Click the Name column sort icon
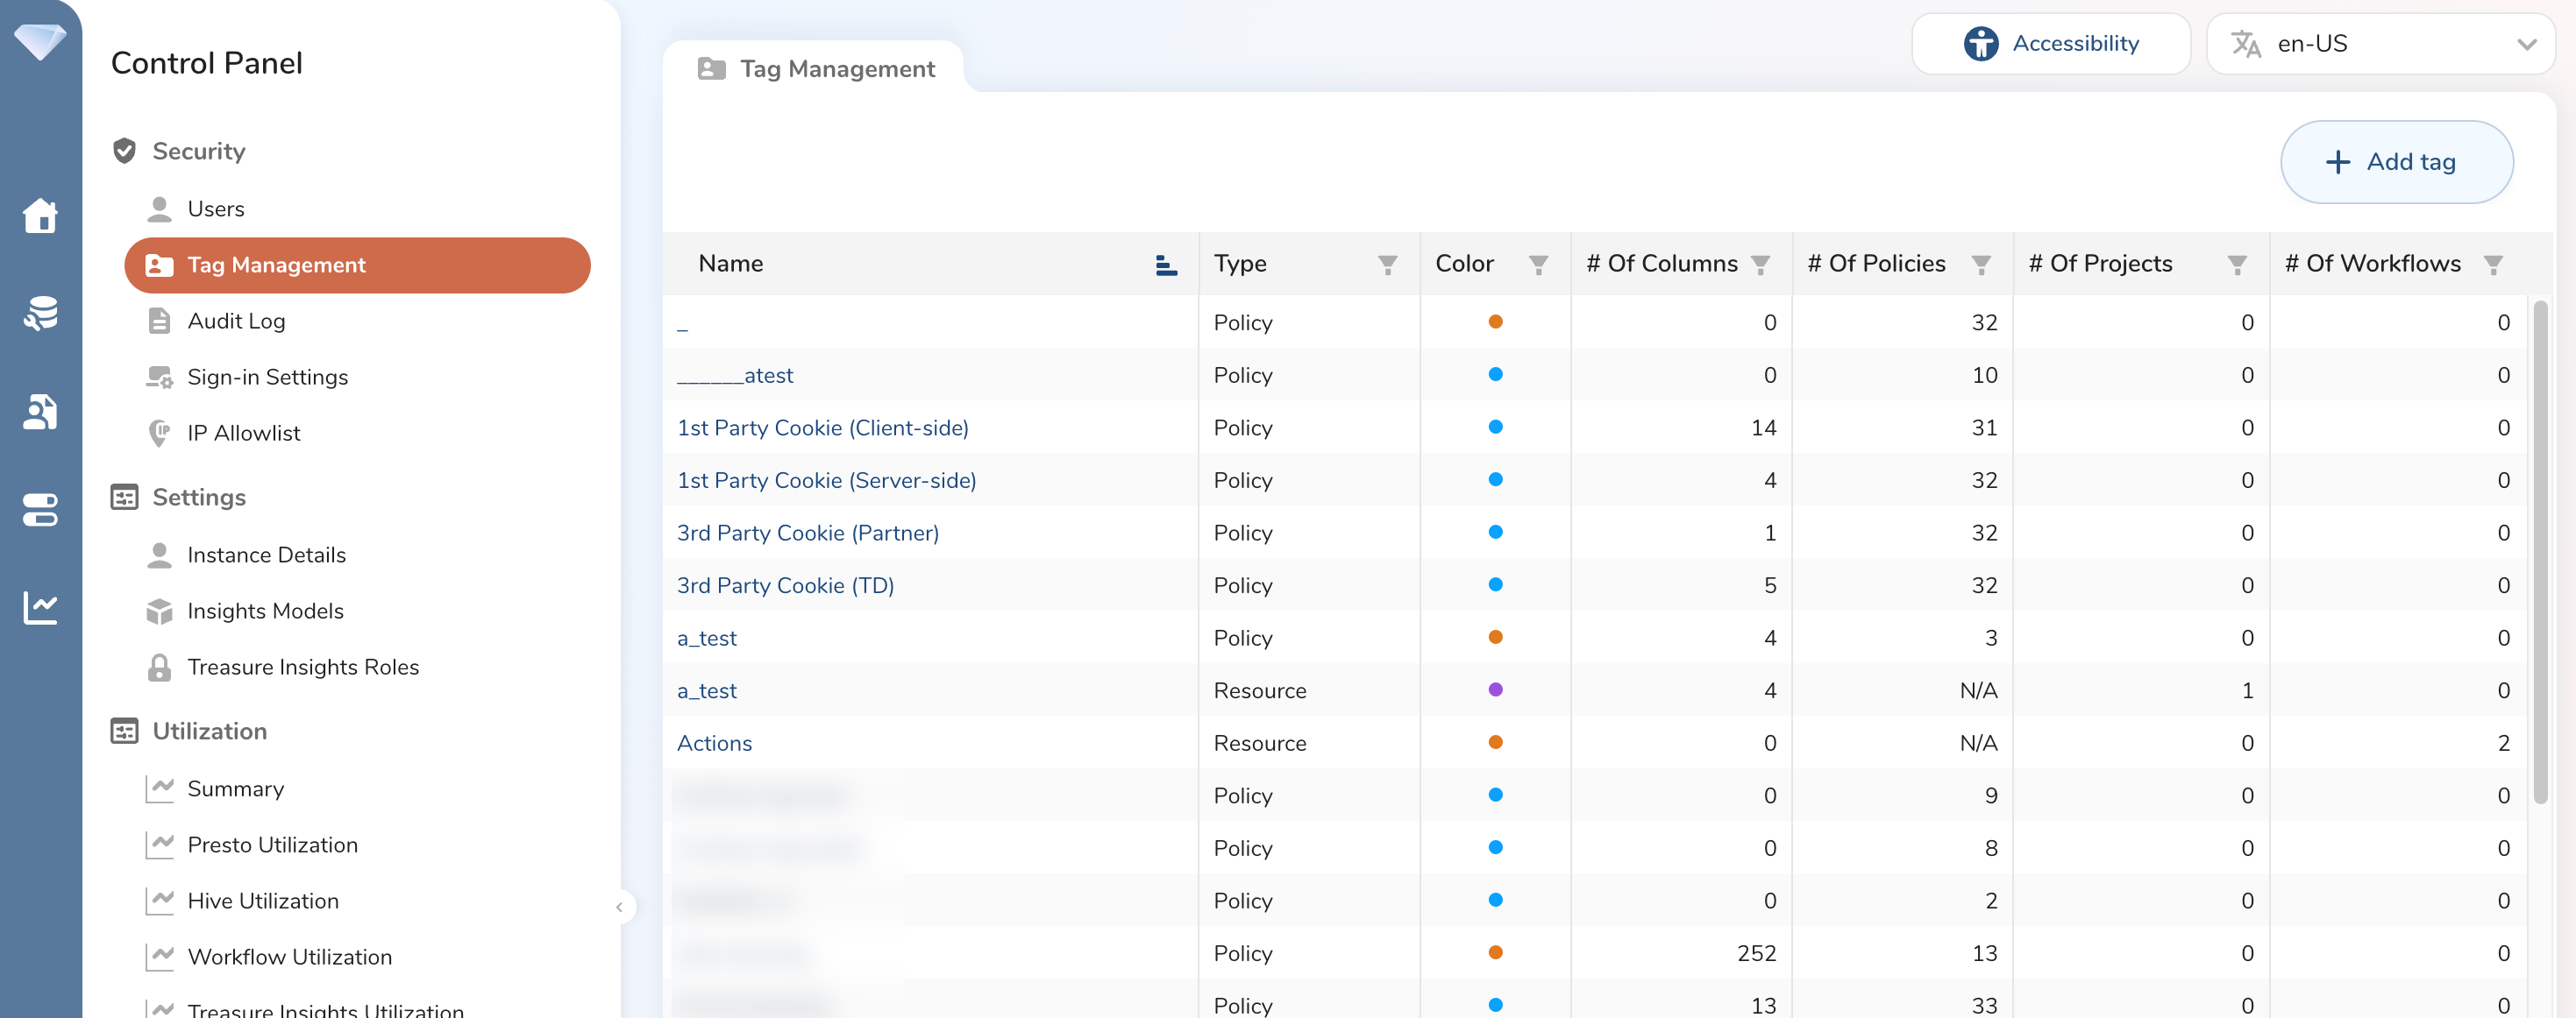 pos(1165,264)
